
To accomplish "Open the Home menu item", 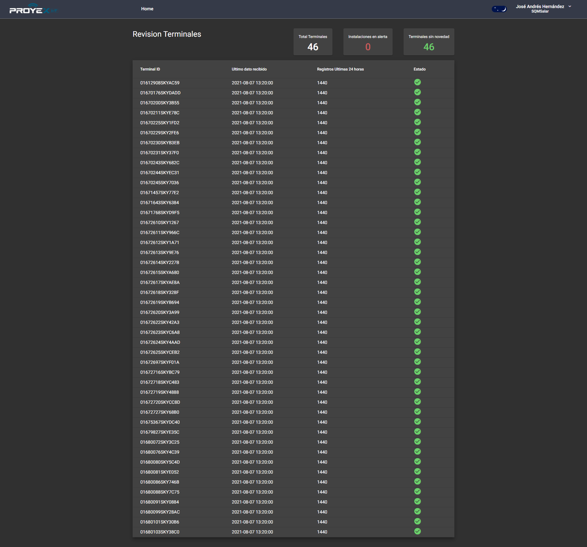I will [x=147, y=9].
